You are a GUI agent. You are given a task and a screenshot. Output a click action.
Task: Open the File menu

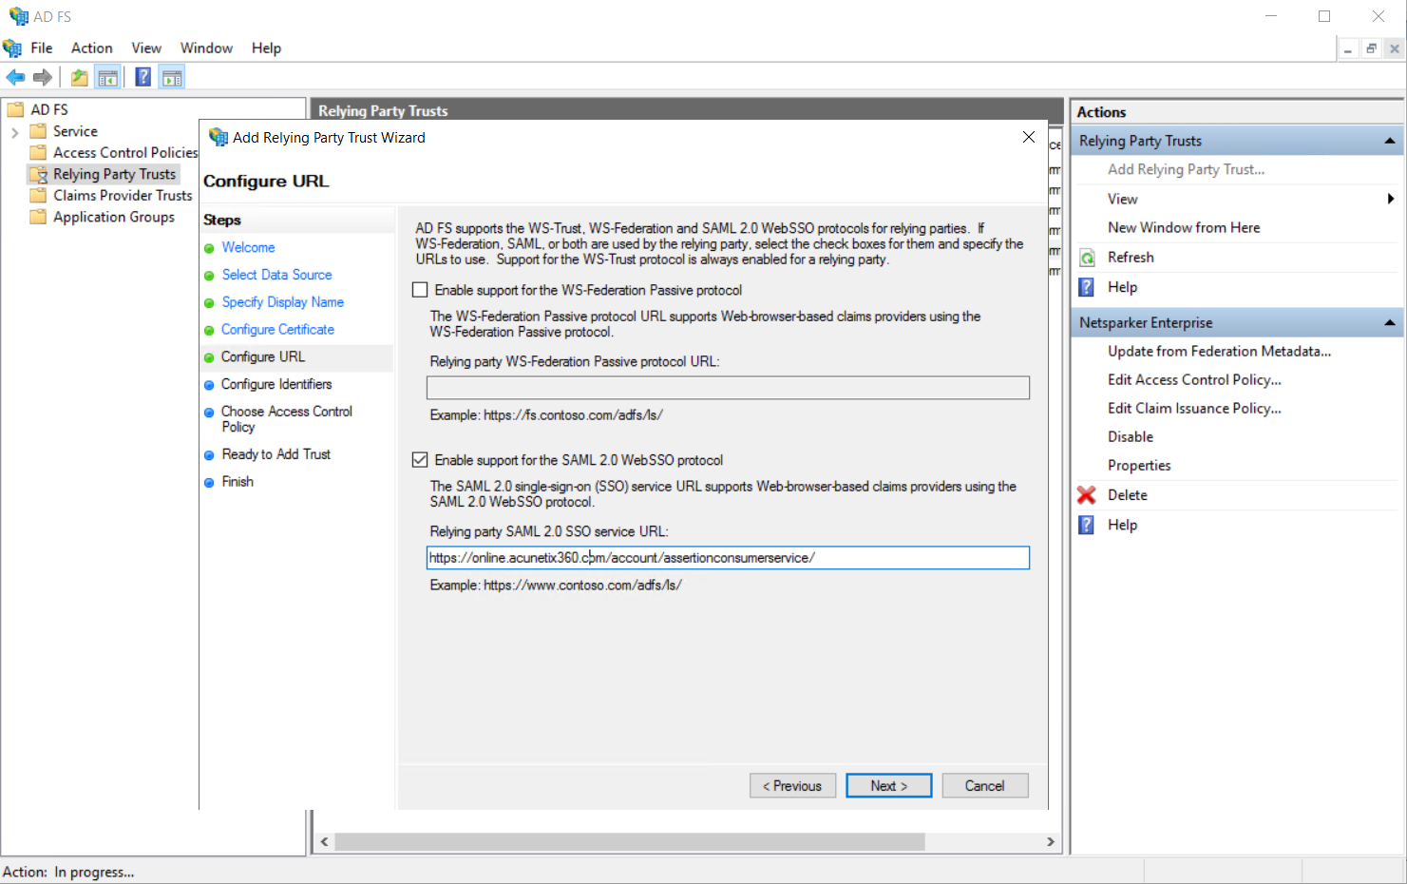[x=42, y=48]
